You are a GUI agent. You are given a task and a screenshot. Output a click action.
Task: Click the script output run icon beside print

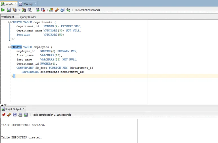(26, 115)
